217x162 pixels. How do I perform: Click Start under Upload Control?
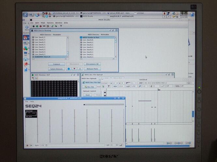[88, 95]
